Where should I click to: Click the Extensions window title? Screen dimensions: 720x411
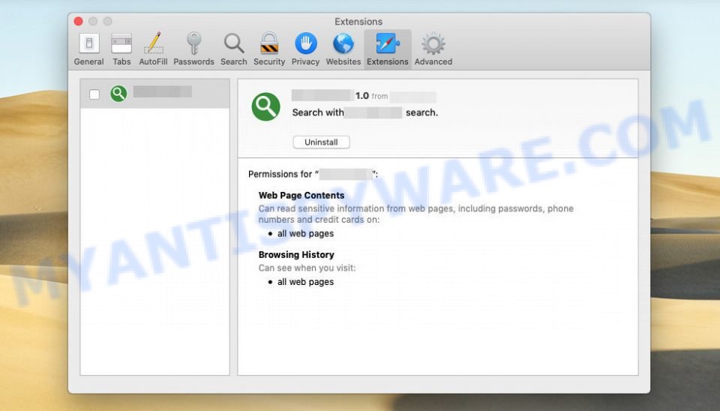pyautogui.click(x=358, y=22)
